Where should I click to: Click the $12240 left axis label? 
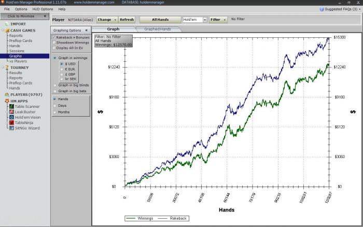coord(114,67)
